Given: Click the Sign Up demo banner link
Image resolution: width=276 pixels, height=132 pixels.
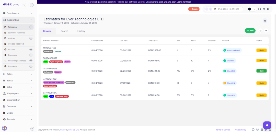Looking at the screenshot, I should [168, 2].
